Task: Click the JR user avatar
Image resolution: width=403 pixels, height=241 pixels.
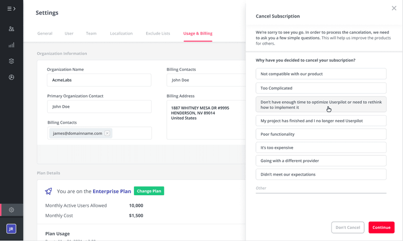Action: click(x=11, y=229)
